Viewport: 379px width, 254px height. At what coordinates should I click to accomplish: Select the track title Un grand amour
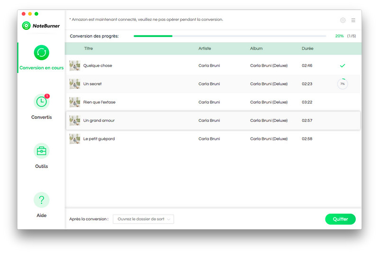(x=99, y=120)
